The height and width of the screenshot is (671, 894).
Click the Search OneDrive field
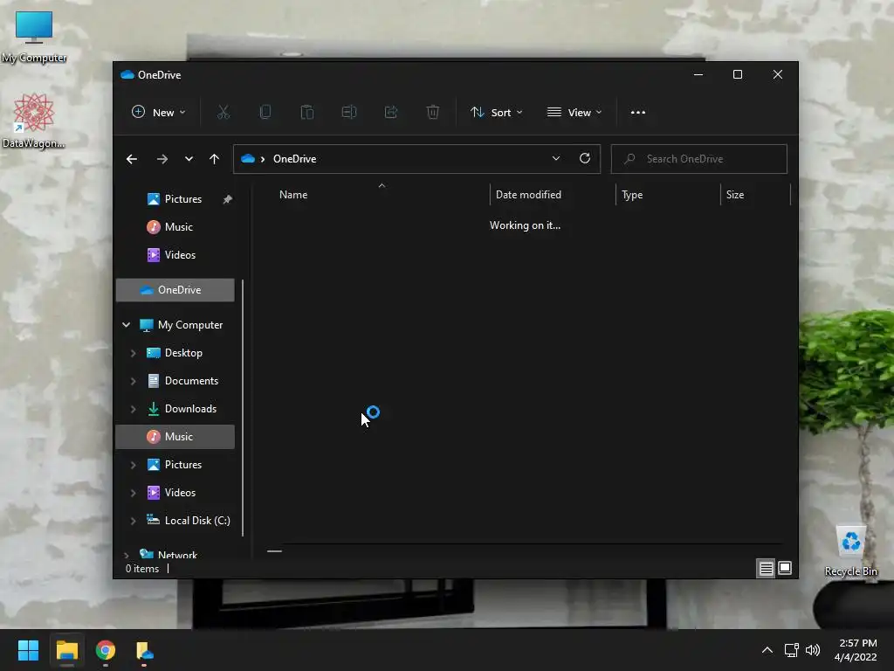[699, 159]
